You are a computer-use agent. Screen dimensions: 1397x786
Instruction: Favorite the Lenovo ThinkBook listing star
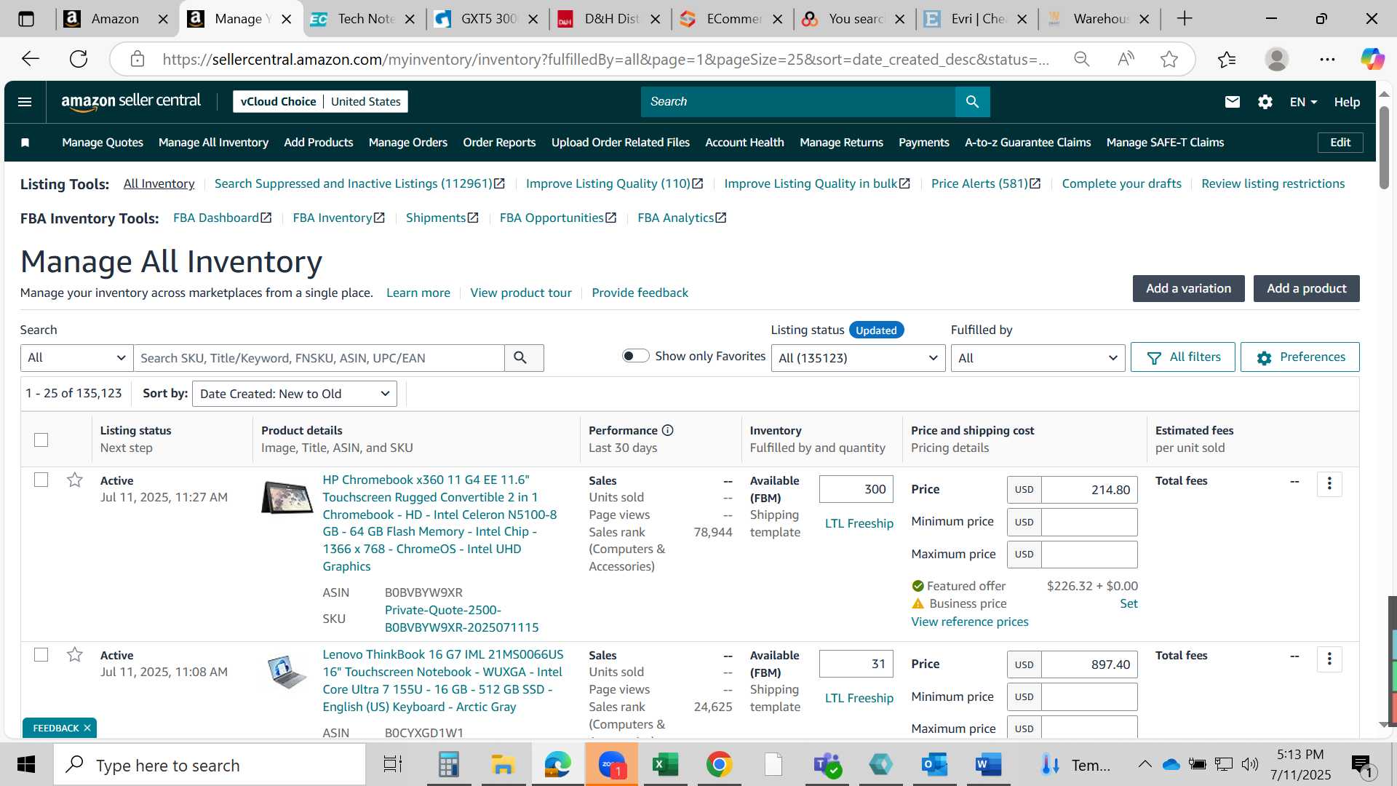click(75, 655)
